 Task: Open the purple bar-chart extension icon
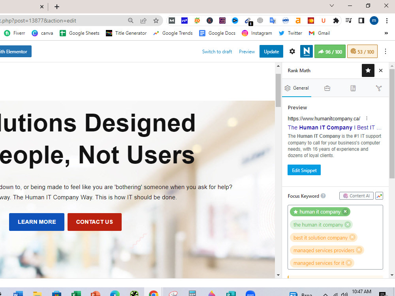point(222,21)
